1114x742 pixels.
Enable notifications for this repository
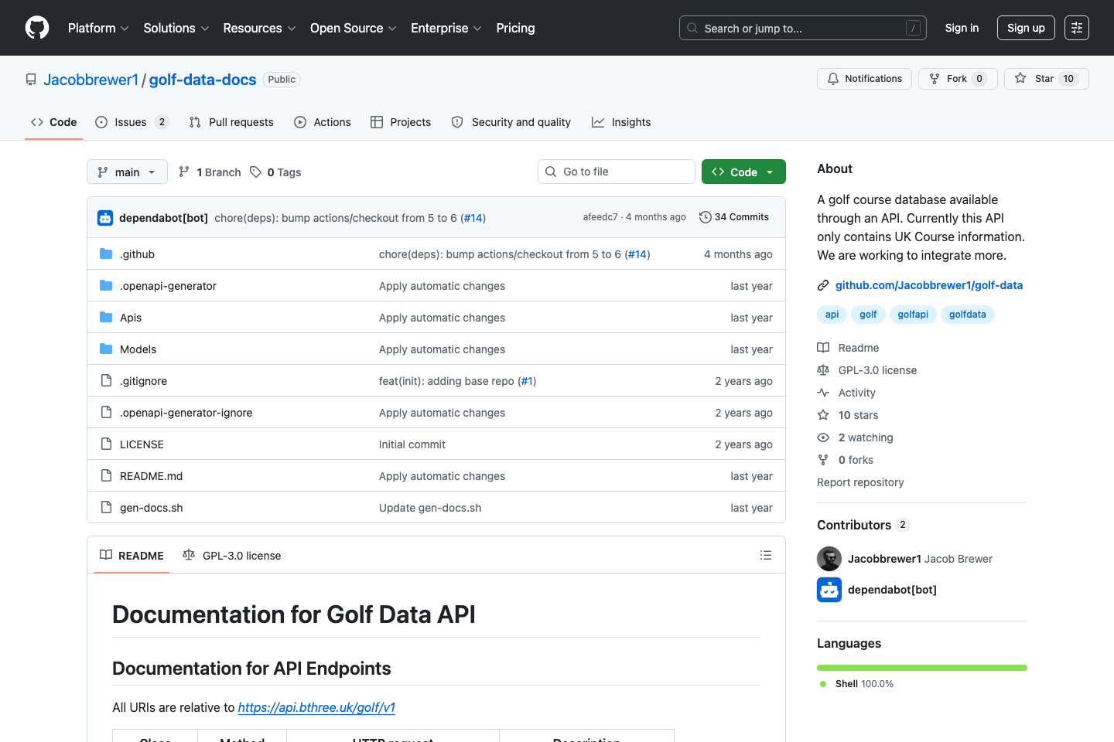864,78
